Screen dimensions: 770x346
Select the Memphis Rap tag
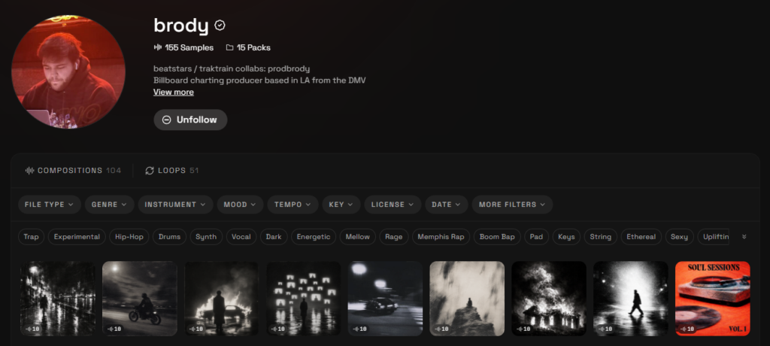441,237
